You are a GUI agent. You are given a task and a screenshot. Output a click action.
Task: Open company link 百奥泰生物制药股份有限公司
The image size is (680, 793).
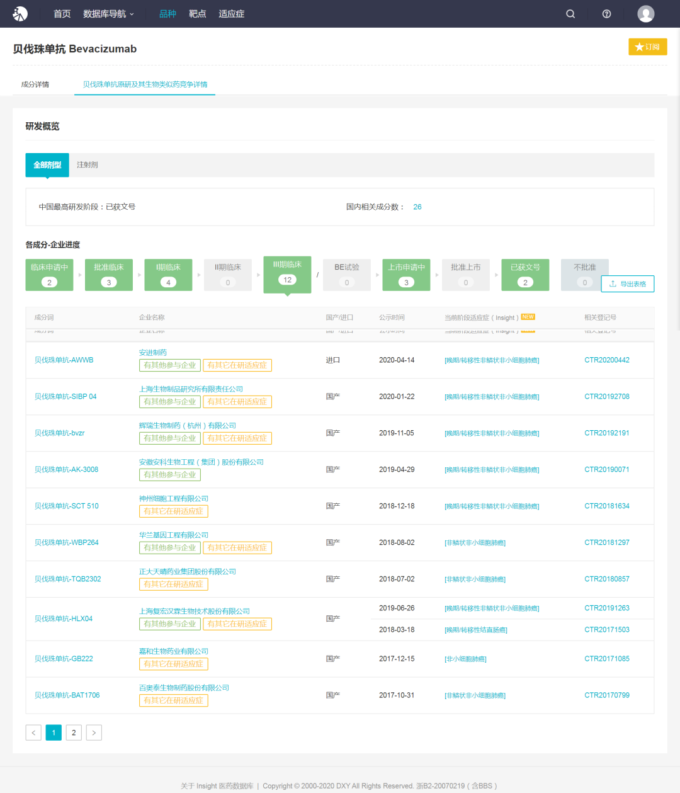coord(184,688)
